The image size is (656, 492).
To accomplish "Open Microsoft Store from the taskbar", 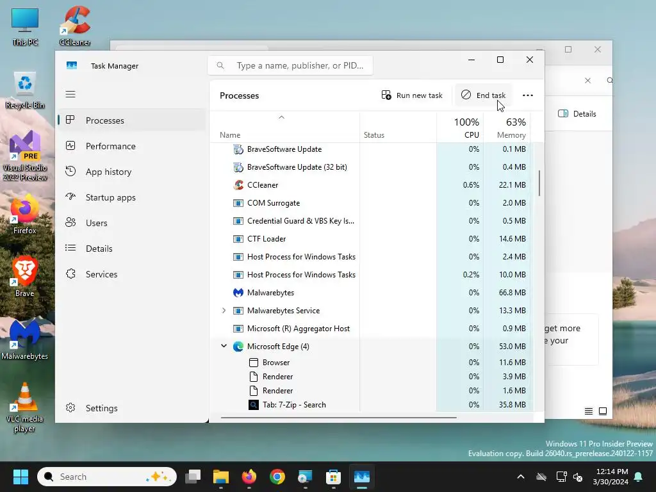I will tap(333, 477).
